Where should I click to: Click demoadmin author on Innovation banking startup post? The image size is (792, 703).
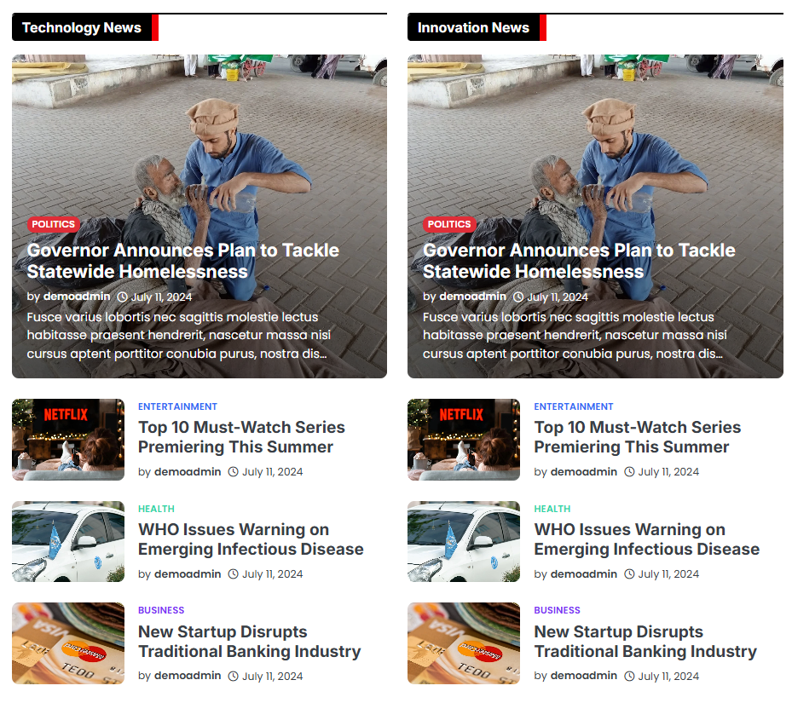583,676
